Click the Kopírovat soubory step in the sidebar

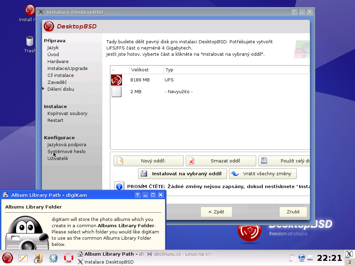pyautogui.click(x=68, y=114)
